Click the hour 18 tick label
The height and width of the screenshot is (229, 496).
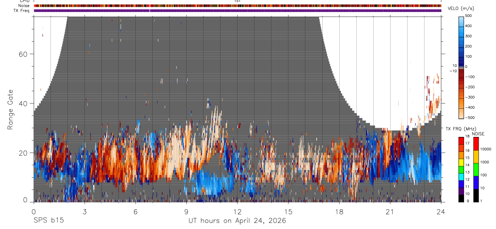[x=339, y=212]
